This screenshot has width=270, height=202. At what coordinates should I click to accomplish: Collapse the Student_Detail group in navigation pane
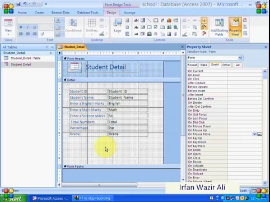(50, 53)
